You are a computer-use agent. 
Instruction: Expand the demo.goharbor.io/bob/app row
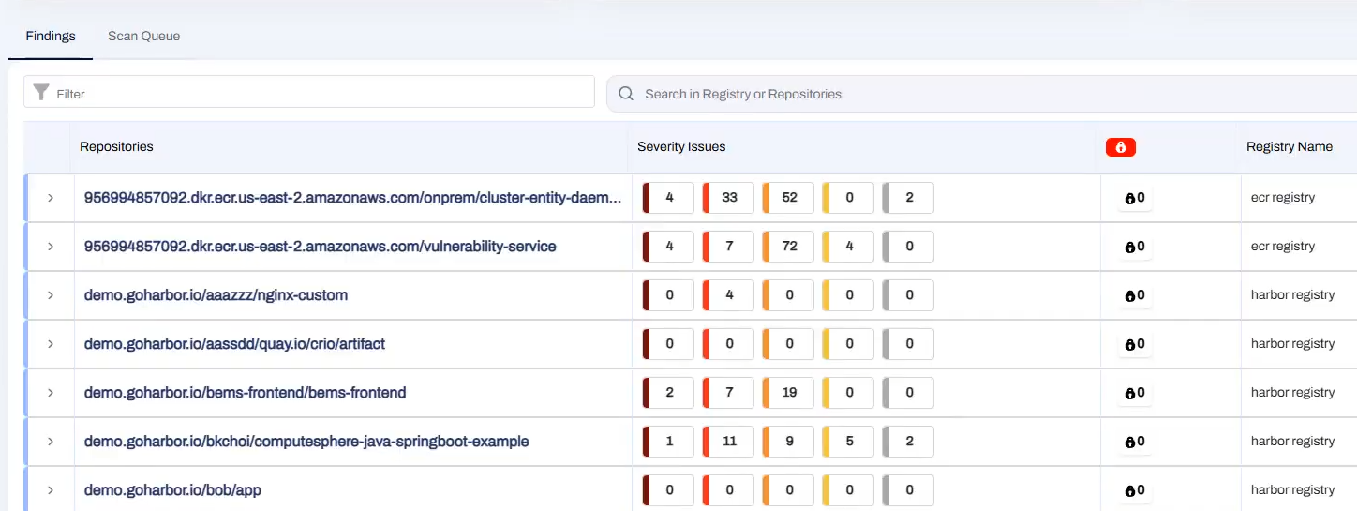[51, 490]
